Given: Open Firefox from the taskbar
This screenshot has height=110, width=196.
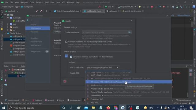Looking at the screenshot, I should coord(108,108).
